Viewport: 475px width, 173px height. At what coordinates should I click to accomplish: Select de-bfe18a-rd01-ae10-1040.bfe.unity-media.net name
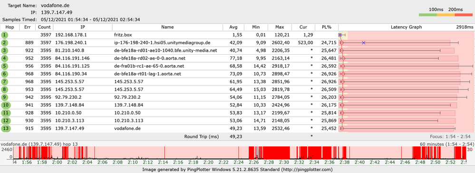click(x=165, y=50)
